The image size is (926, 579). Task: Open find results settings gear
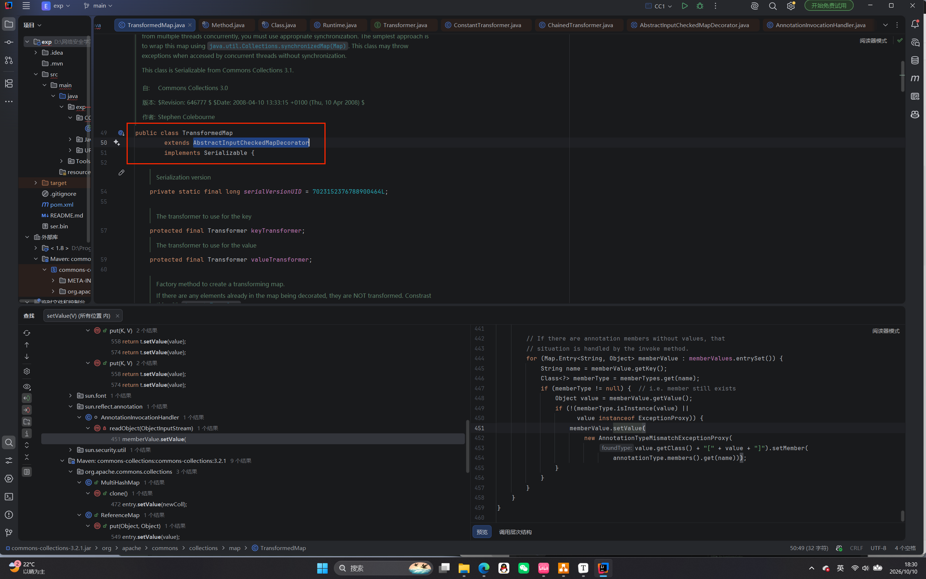tap(27, 371)
